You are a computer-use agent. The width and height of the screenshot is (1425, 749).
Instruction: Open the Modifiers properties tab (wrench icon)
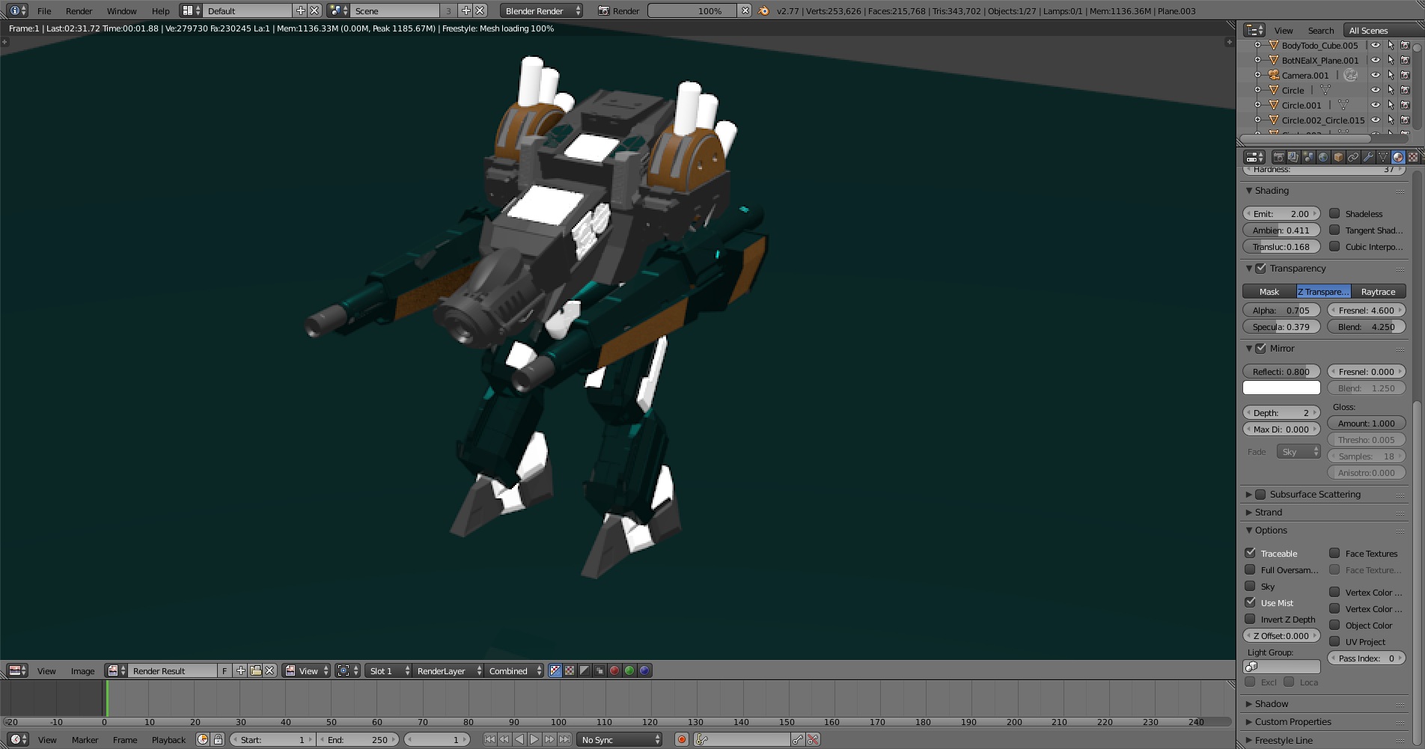pos(1368,157)
